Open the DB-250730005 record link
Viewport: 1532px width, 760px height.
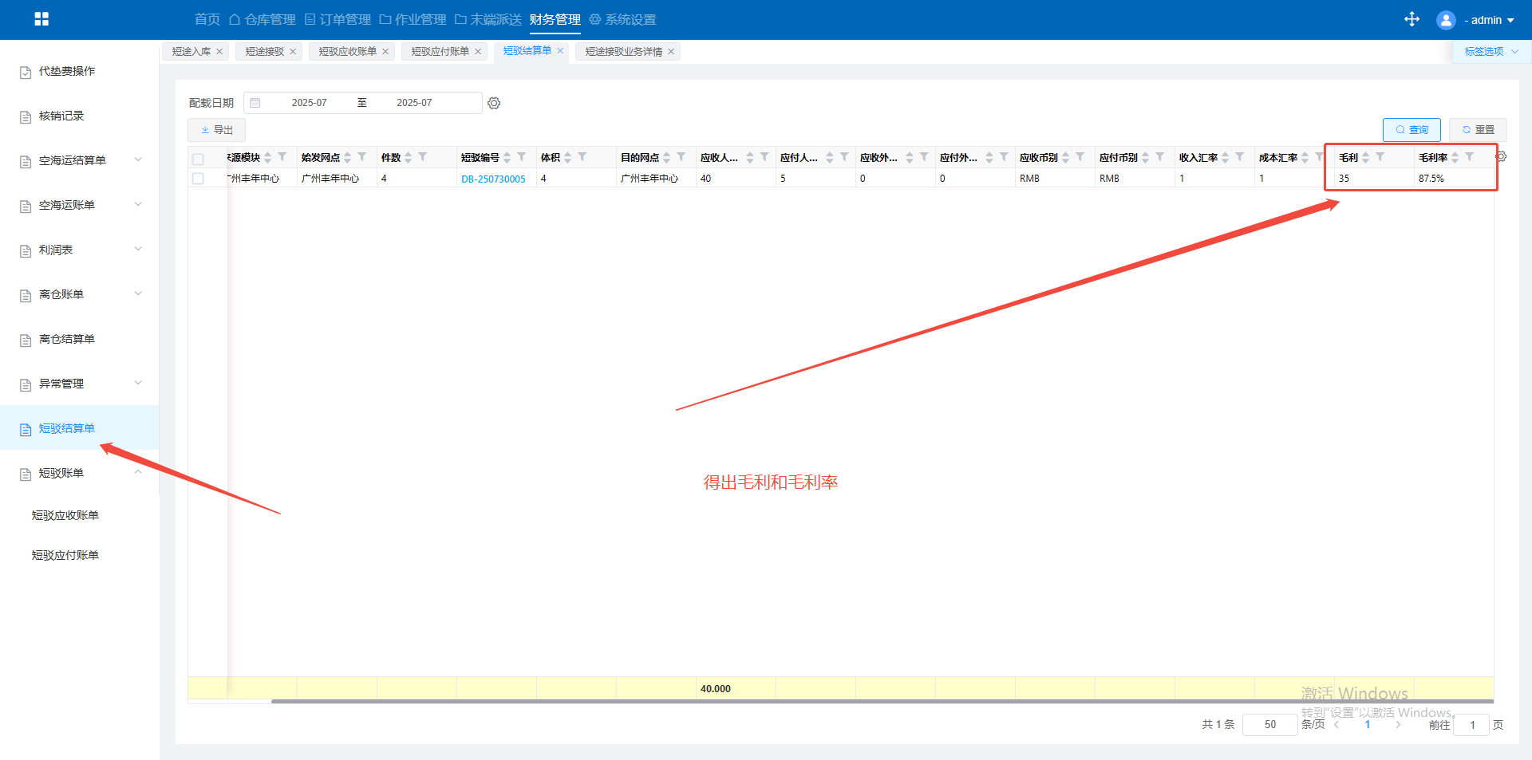[x=493, y=179]
